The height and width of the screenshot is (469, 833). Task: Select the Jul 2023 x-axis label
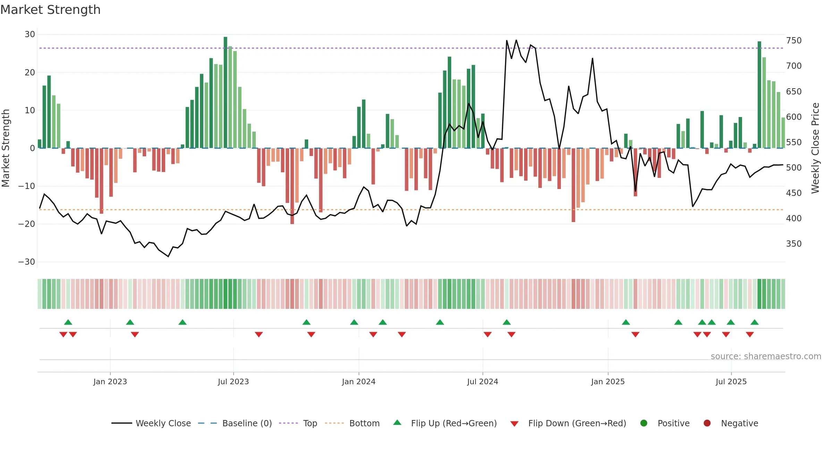coord(233,381)
